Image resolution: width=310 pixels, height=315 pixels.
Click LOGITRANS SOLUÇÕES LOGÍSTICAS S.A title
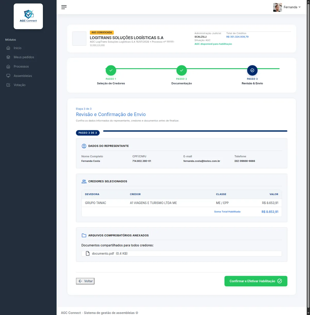tap(127, 38)
